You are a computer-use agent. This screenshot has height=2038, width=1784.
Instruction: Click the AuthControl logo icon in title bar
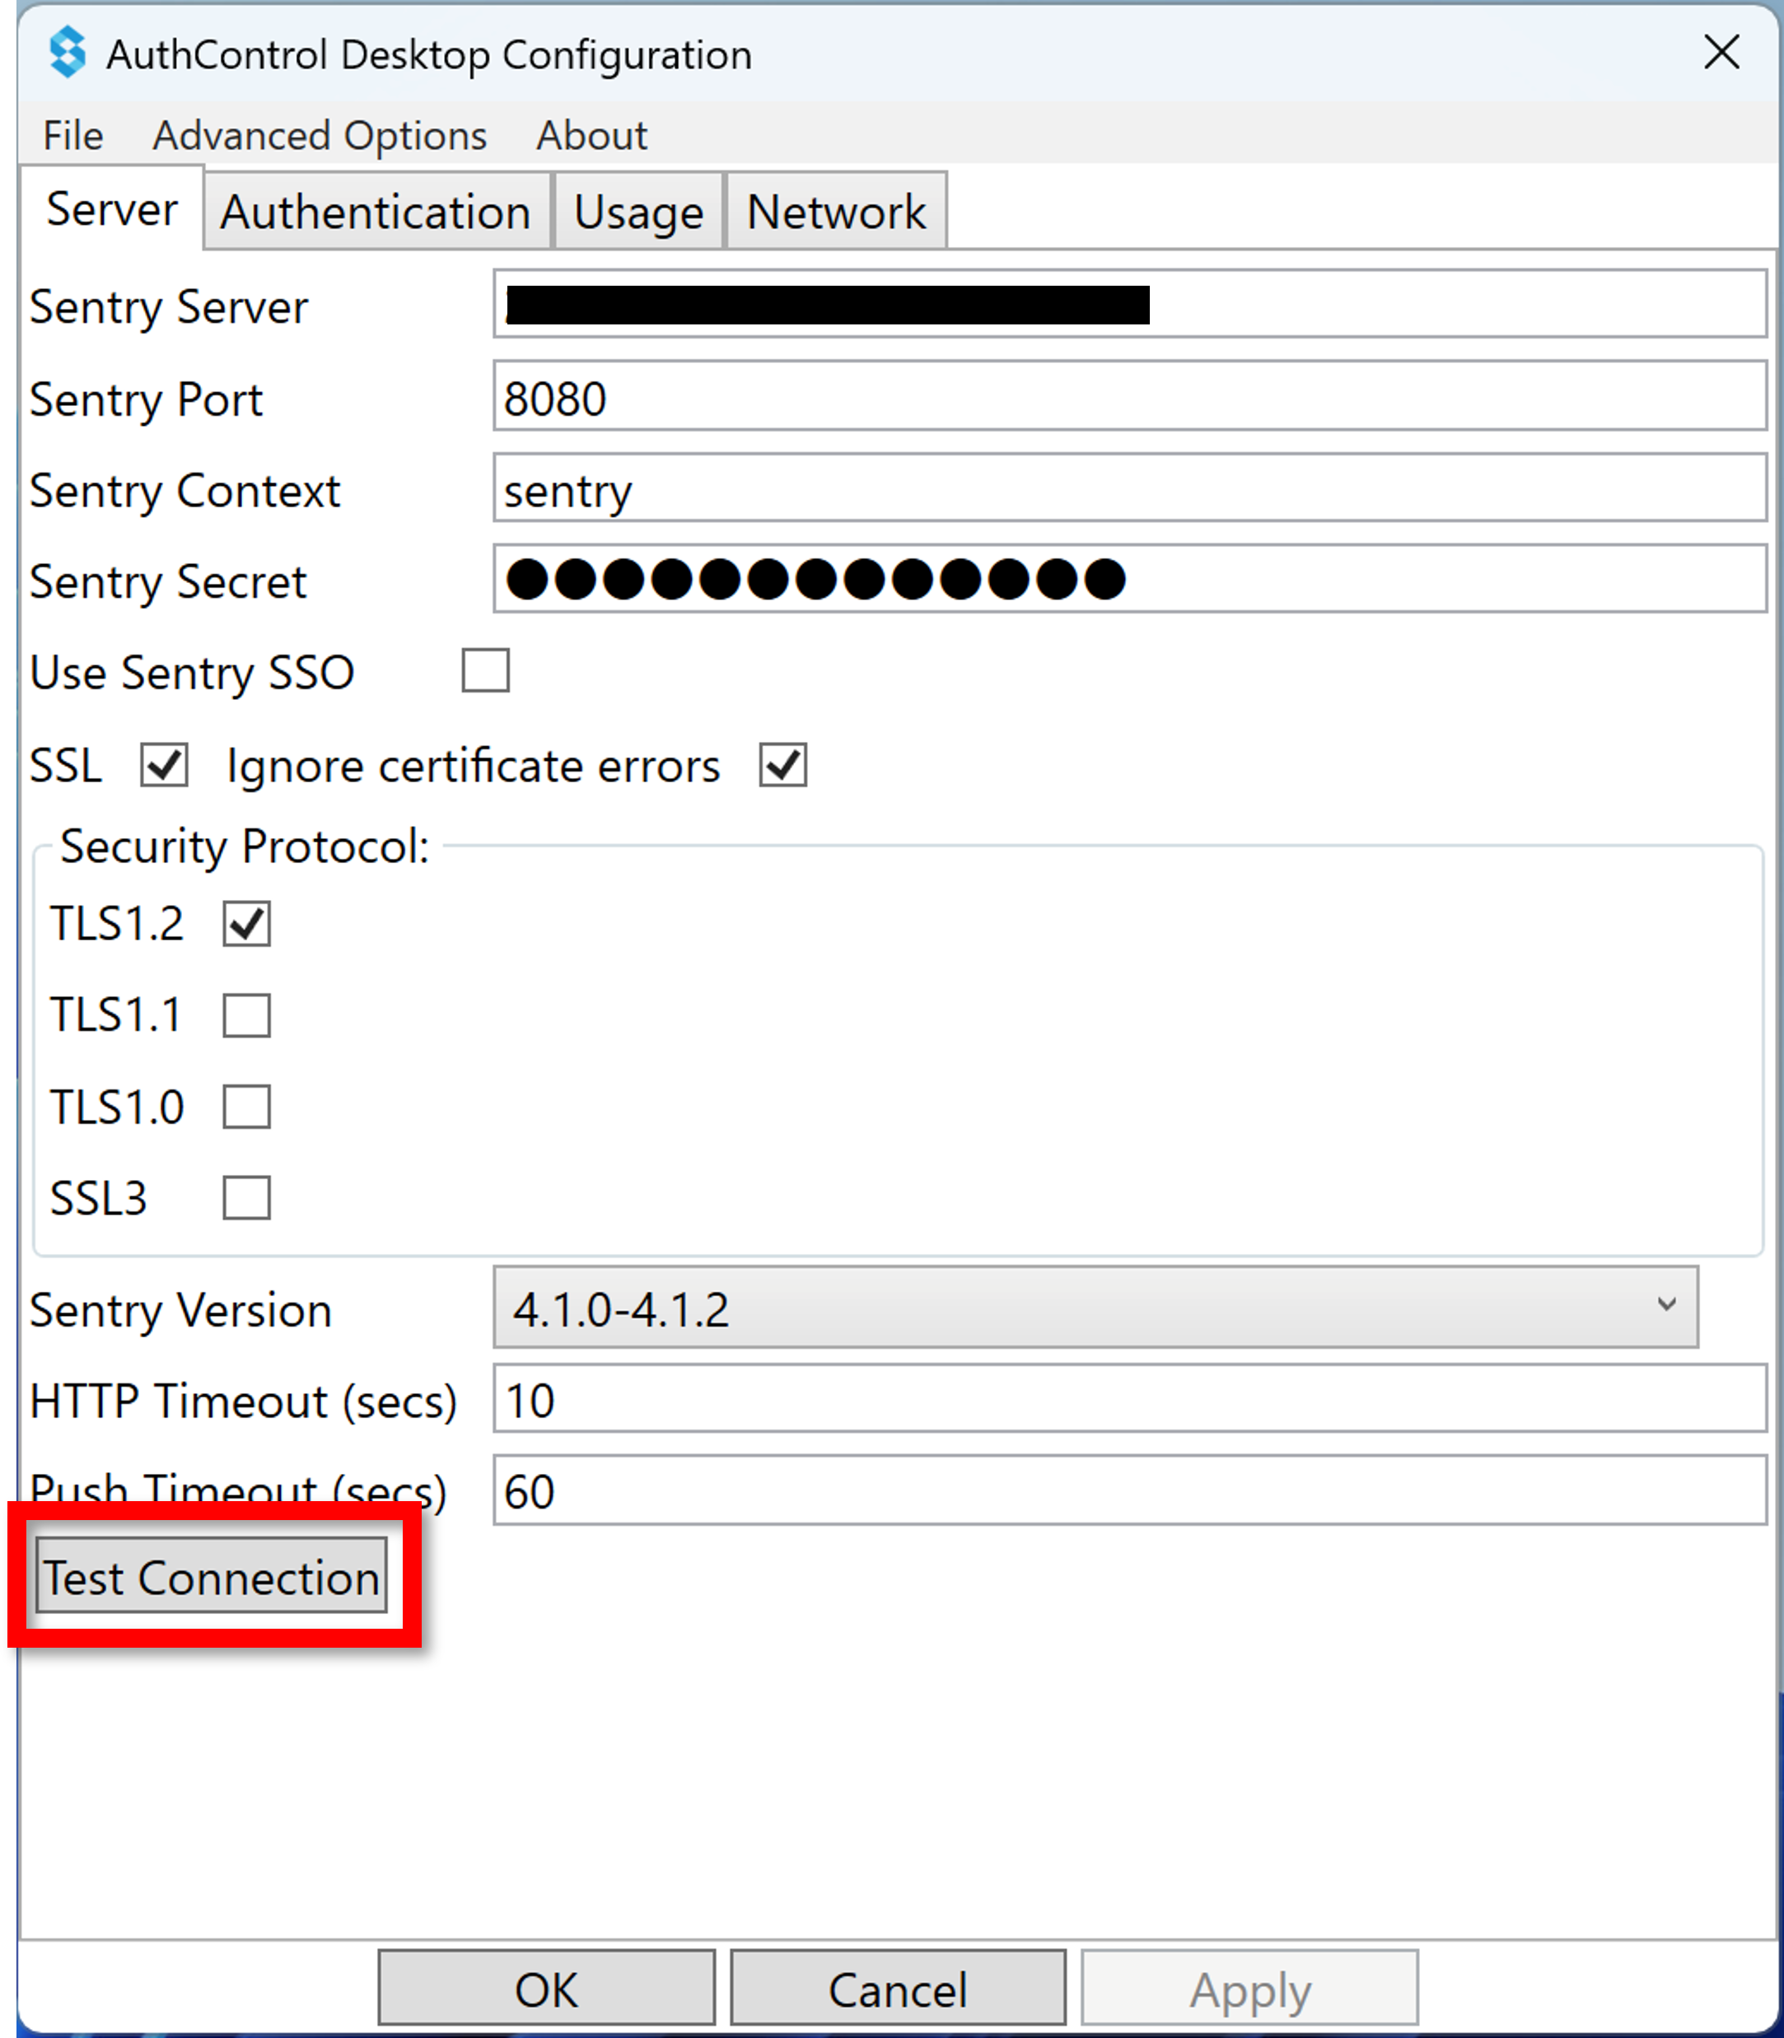tap(68, 52)
